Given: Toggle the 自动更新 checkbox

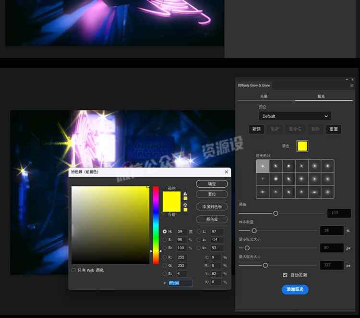Looking at the screenshot, I should tap(285, 275).
